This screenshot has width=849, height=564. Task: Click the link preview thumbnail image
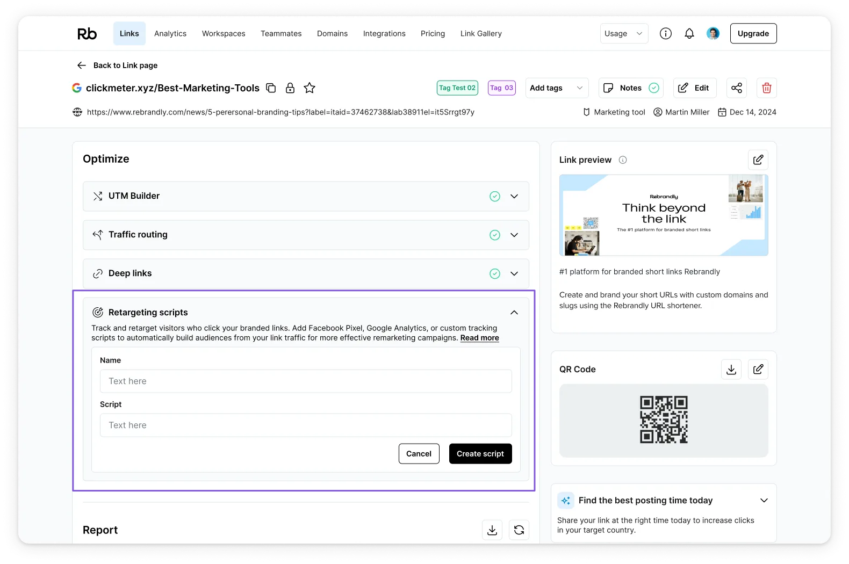click(664, 215)
